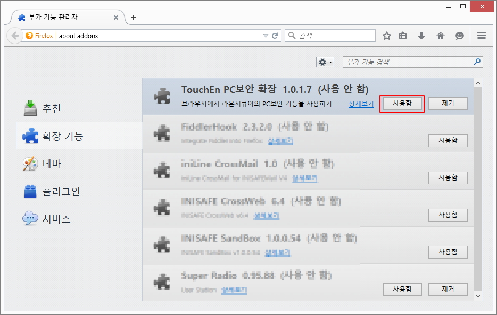Click the Super Radio puzzle piece icon
The height and width of the screenshot is (315, 497).
162,282
